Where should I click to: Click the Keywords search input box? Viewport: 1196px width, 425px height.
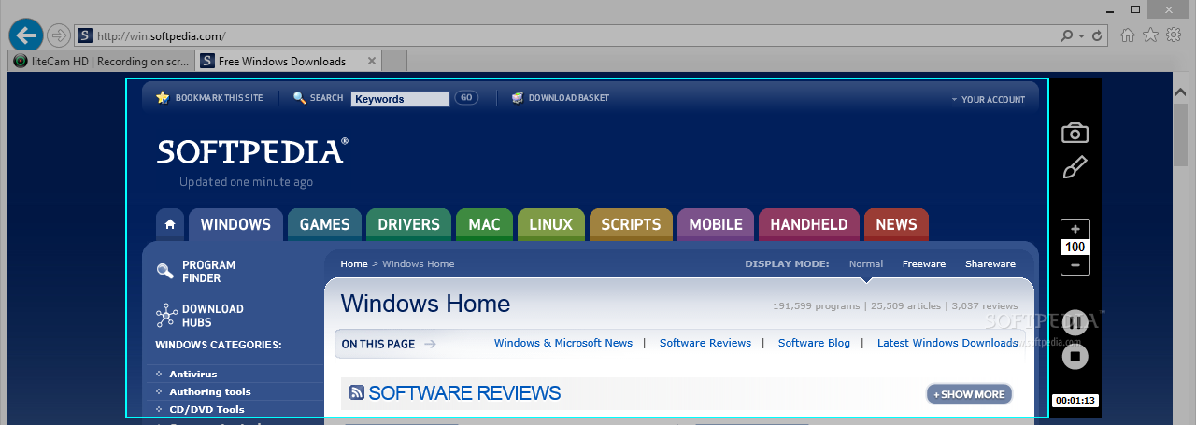pyautogui.click(x=400, y=99)
